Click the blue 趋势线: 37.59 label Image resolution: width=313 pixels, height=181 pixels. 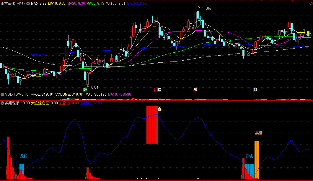tap(91, 103)
